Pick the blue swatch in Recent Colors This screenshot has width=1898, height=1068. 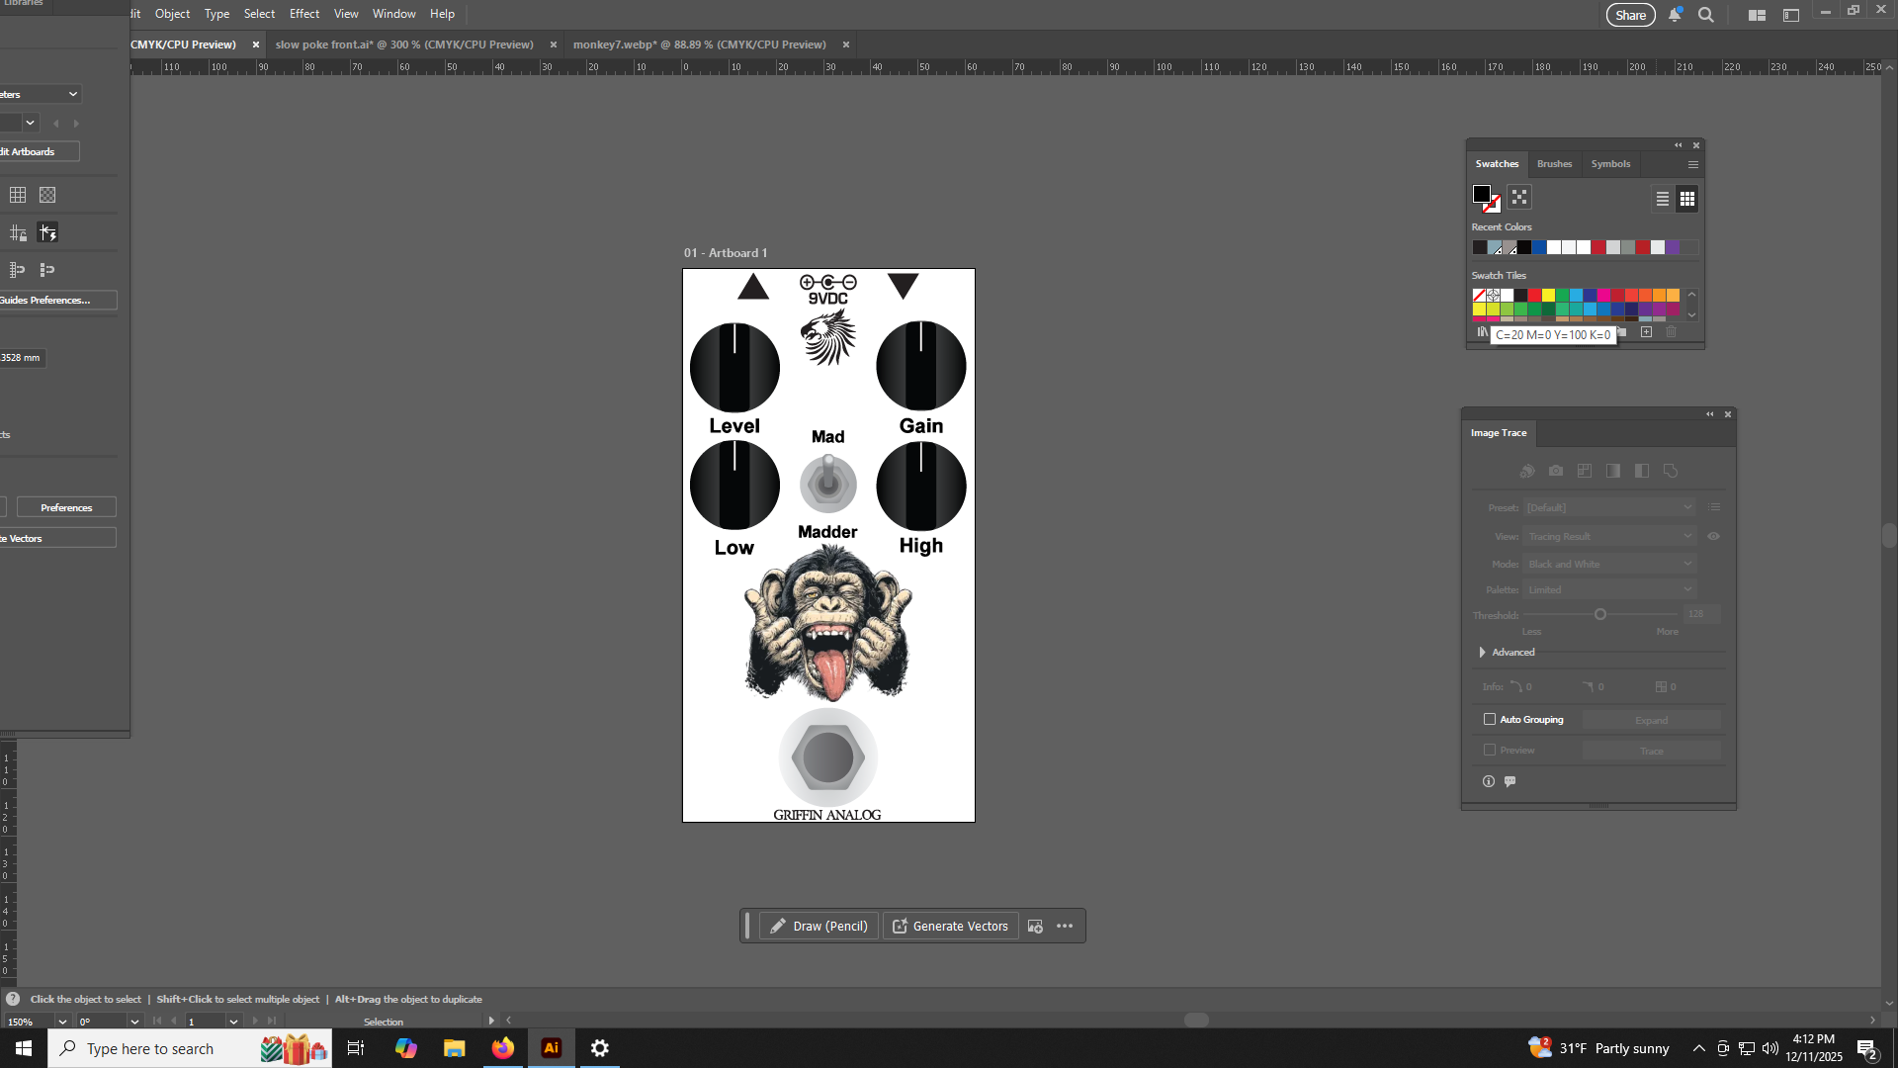[x=1539, y=247]
